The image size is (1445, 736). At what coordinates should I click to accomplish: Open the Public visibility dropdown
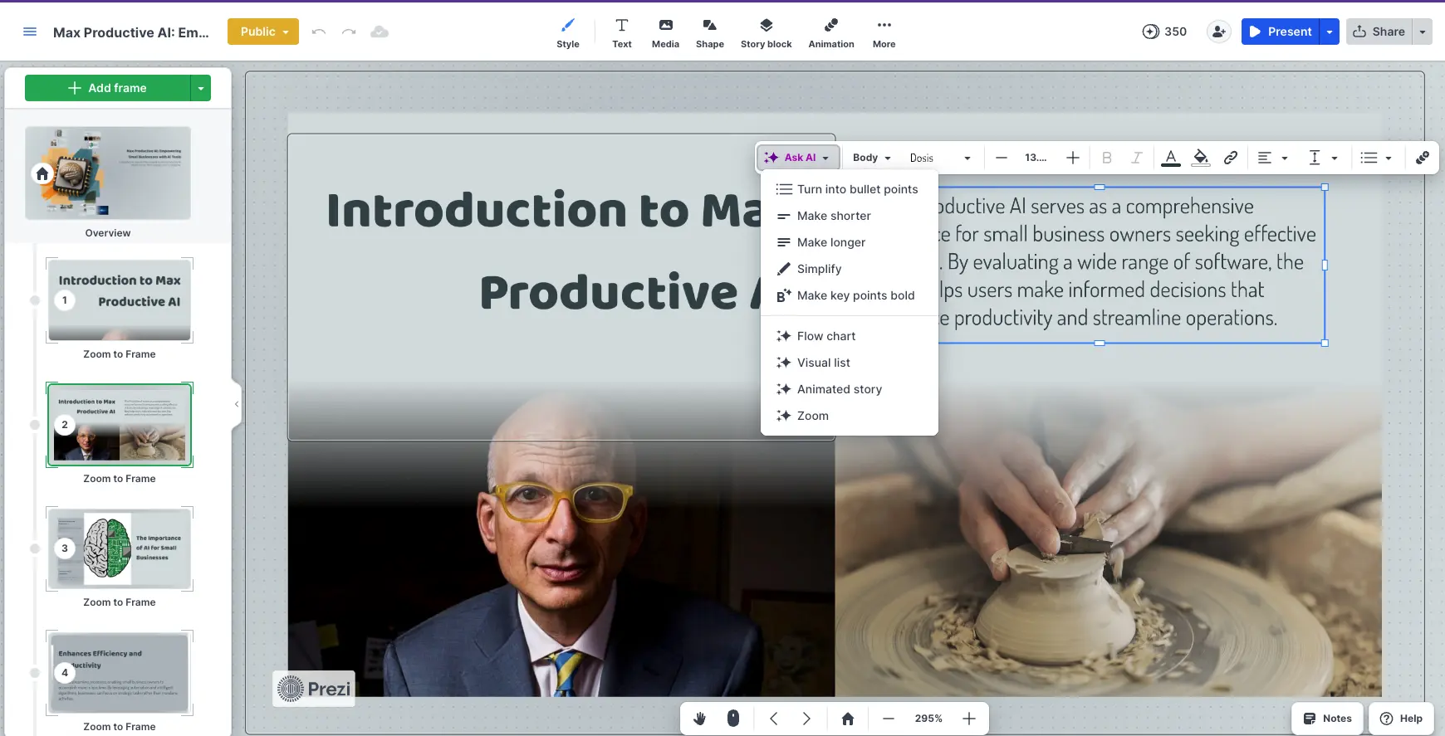(263, 32)
